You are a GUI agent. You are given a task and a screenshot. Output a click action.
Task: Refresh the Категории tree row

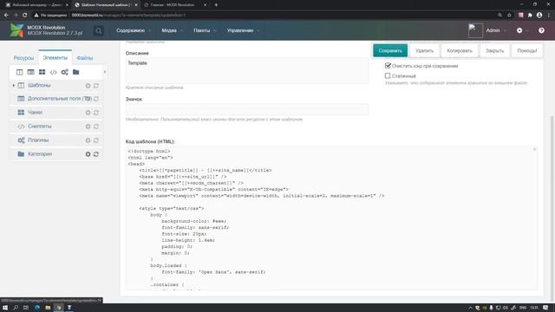[x=96, y=154]
